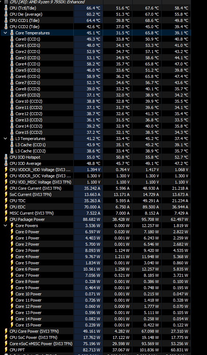Image resolution: width=207 pixels, height=355 pixels.
Task: Click the thermometer icon beside CPU CCD2 (Tdie)
Action: 6,27
